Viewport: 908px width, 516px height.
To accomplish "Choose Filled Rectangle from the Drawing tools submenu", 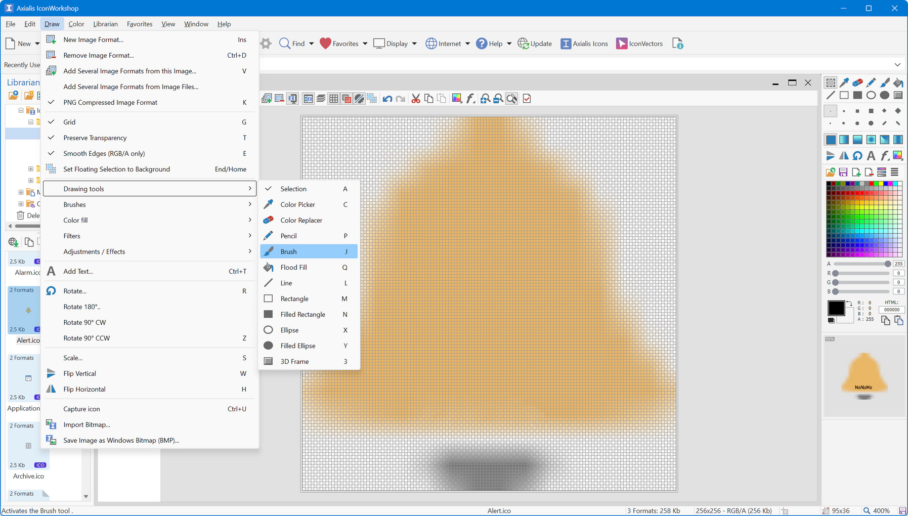I will coord(309,314).
